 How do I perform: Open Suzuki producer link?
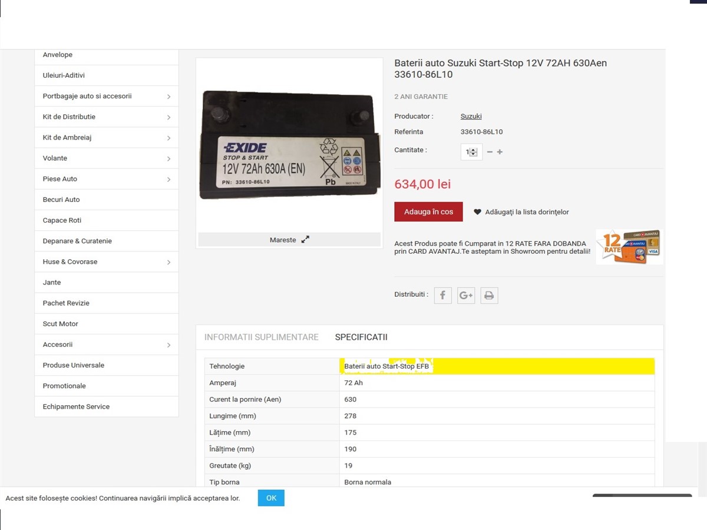click(x=471, y=117)
